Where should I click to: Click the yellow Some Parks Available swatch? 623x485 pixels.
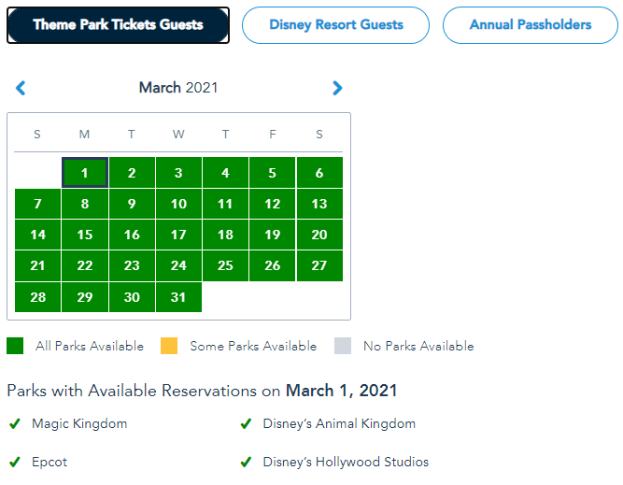pyautogui.click(x=169, y=346)
